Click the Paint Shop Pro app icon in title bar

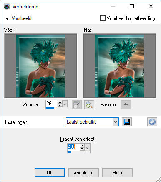[7, 7]
